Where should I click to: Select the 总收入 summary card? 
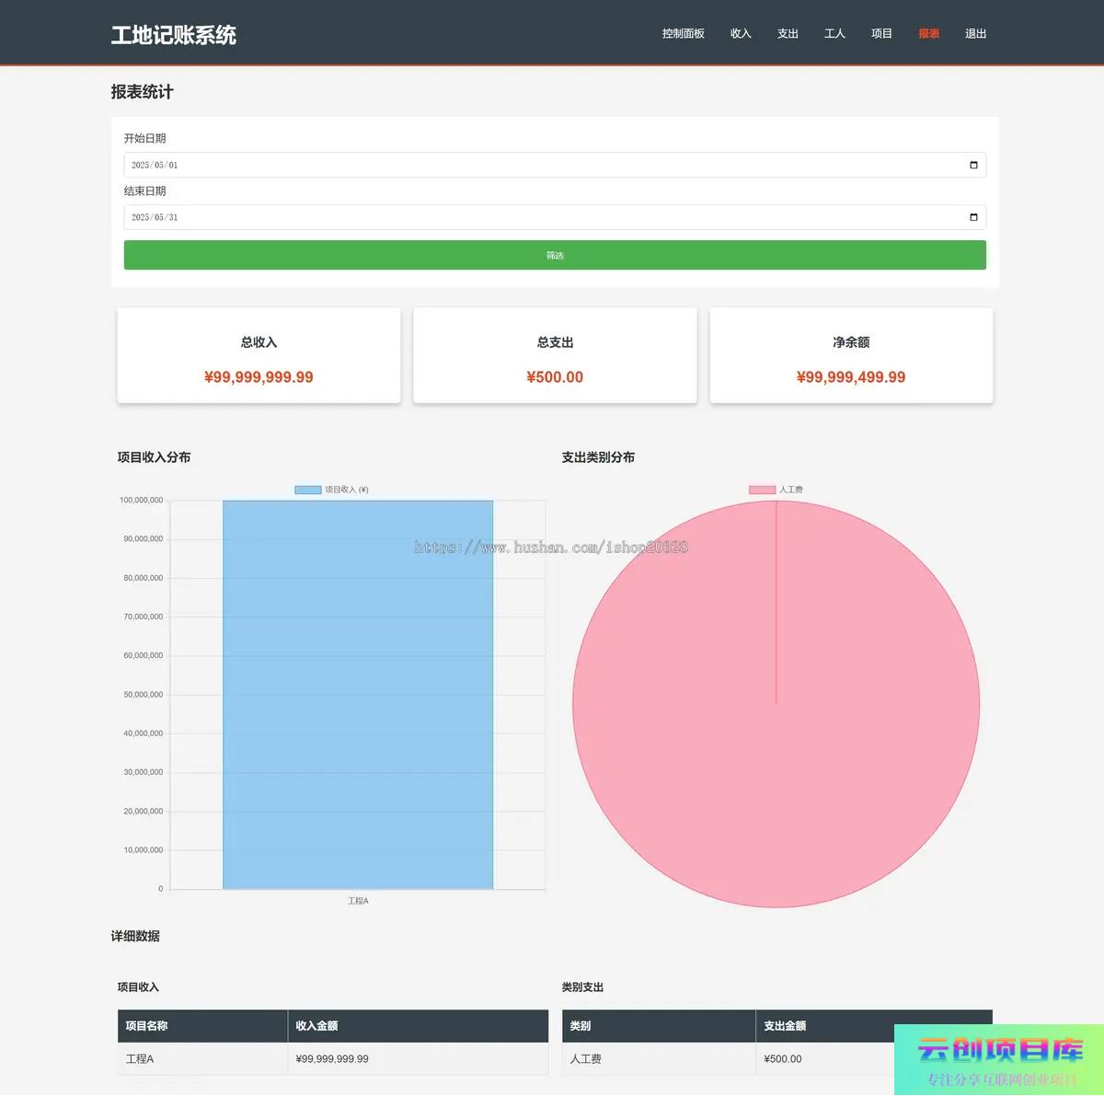point(259,356)
